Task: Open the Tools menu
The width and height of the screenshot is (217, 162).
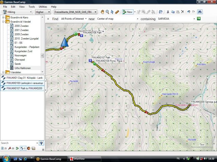Action: [x=32, y=6]
